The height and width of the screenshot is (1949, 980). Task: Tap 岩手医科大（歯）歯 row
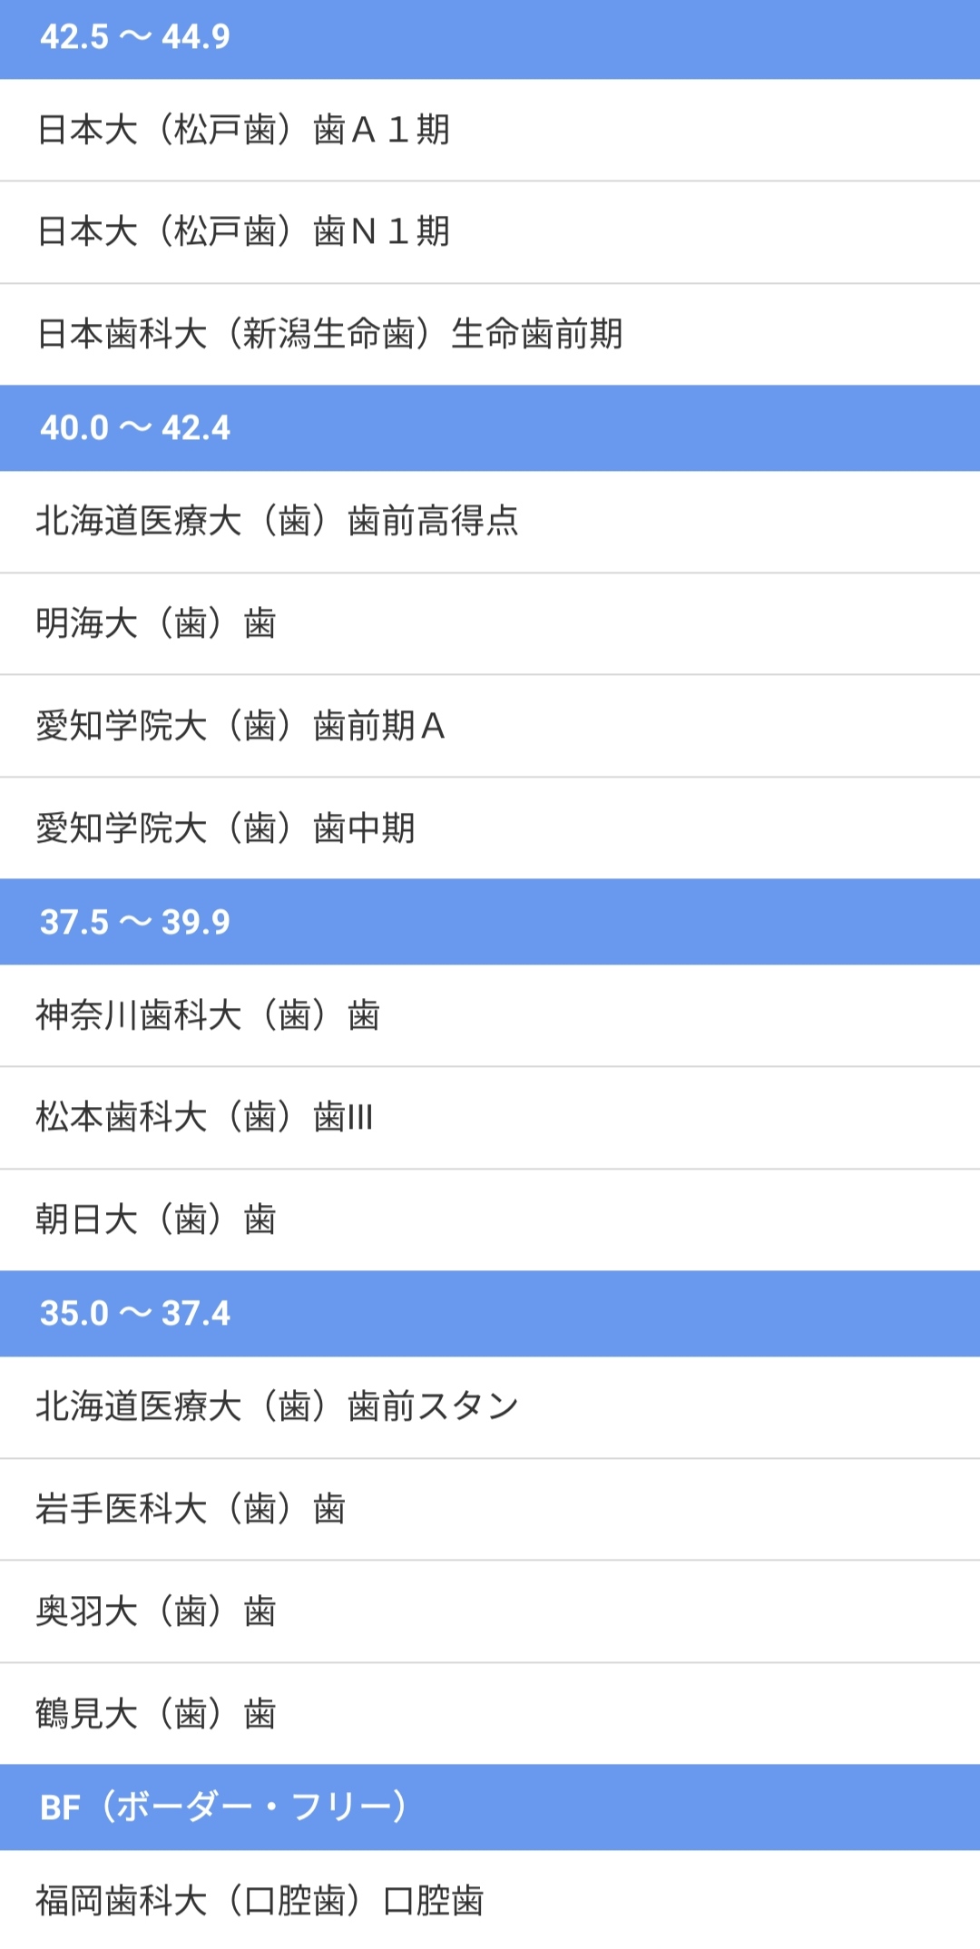coord(191,1509)
